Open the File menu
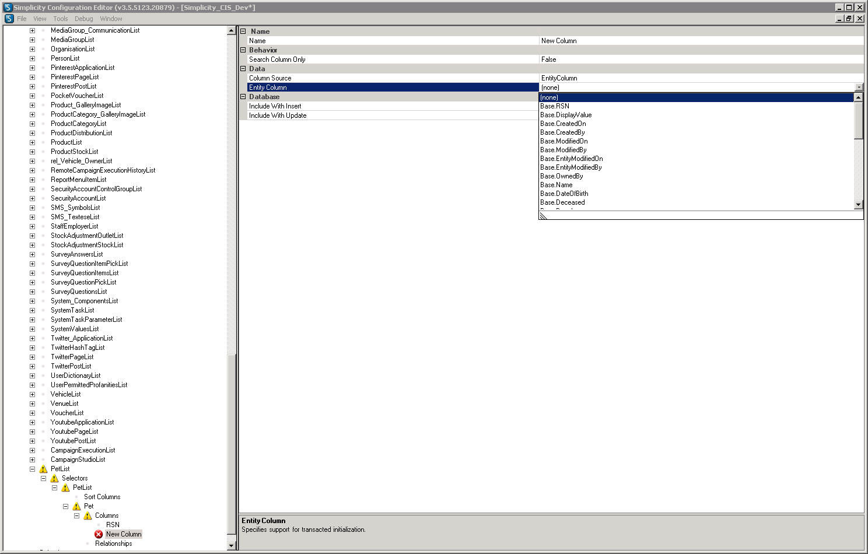 pos(22,19)
